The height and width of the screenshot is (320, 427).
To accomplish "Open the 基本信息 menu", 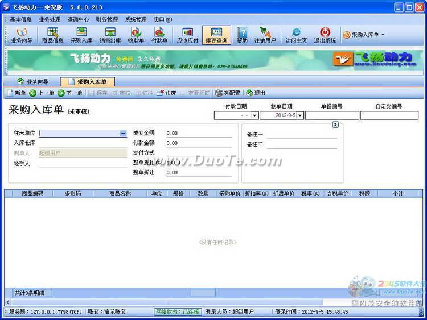I will (x=20, y=19).
